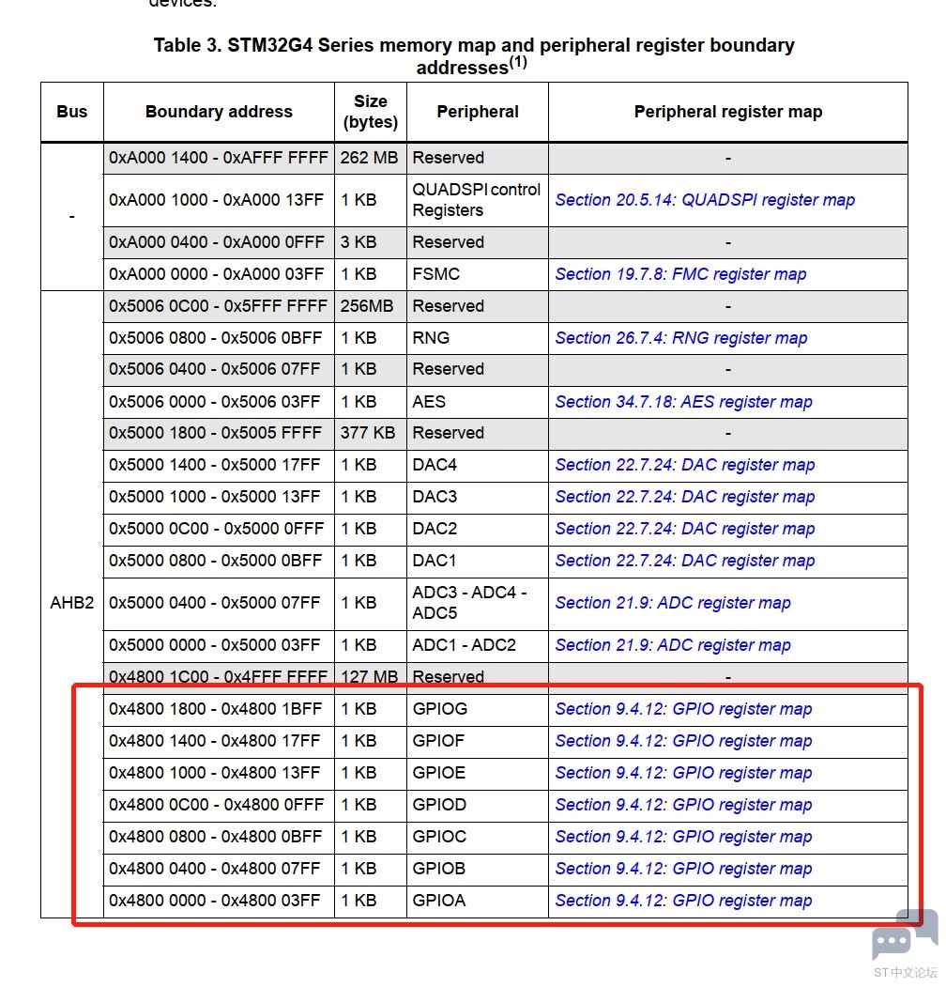Click the 'Bus' column header

[71, 112]
